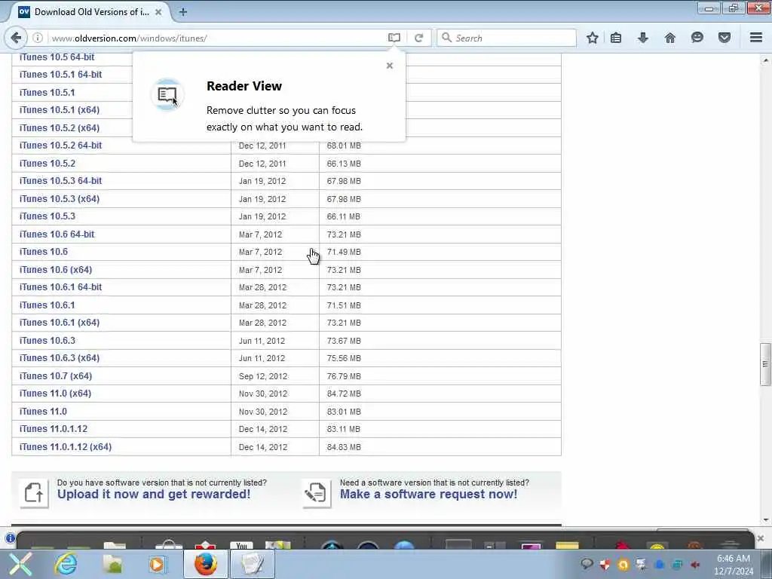The width and height of the screenshot is (772, 579).
Task: Close the Download Old Versions tab
Action: pyautogui.click(x=158, y=12)
